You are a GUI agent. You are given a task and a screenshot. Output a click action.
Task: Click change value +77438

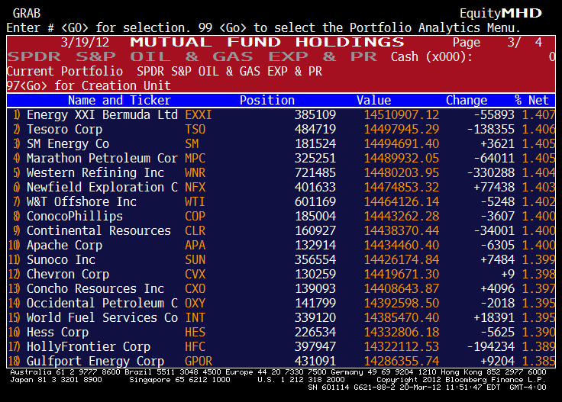494,187
